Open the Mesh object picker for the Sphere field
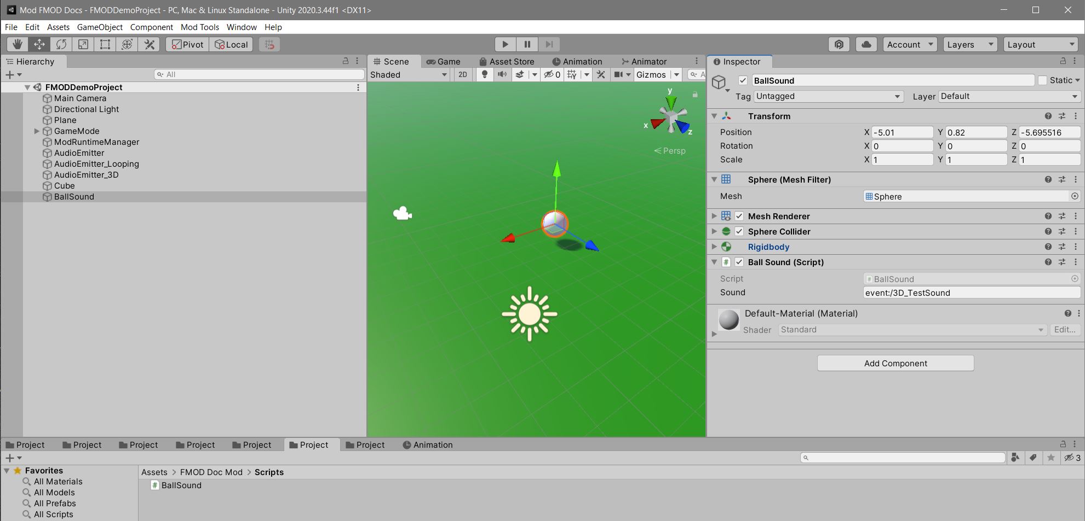 [x=1075, y=196]
